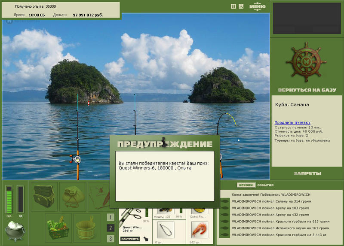The image size is (344, 246).
Task: Click fish icon beside Арепу 183 грамм row
Action: click(224, 208)
